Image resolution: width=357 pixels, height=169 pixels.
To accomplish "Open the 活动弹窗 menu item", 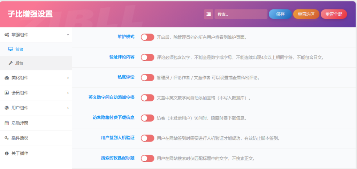I will tap(36, 123).
